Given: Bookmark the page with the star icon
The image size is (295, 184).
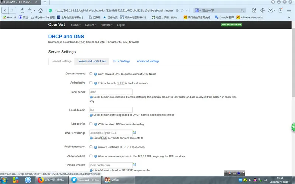Looking at the screenshot, I should click(182, 11).
